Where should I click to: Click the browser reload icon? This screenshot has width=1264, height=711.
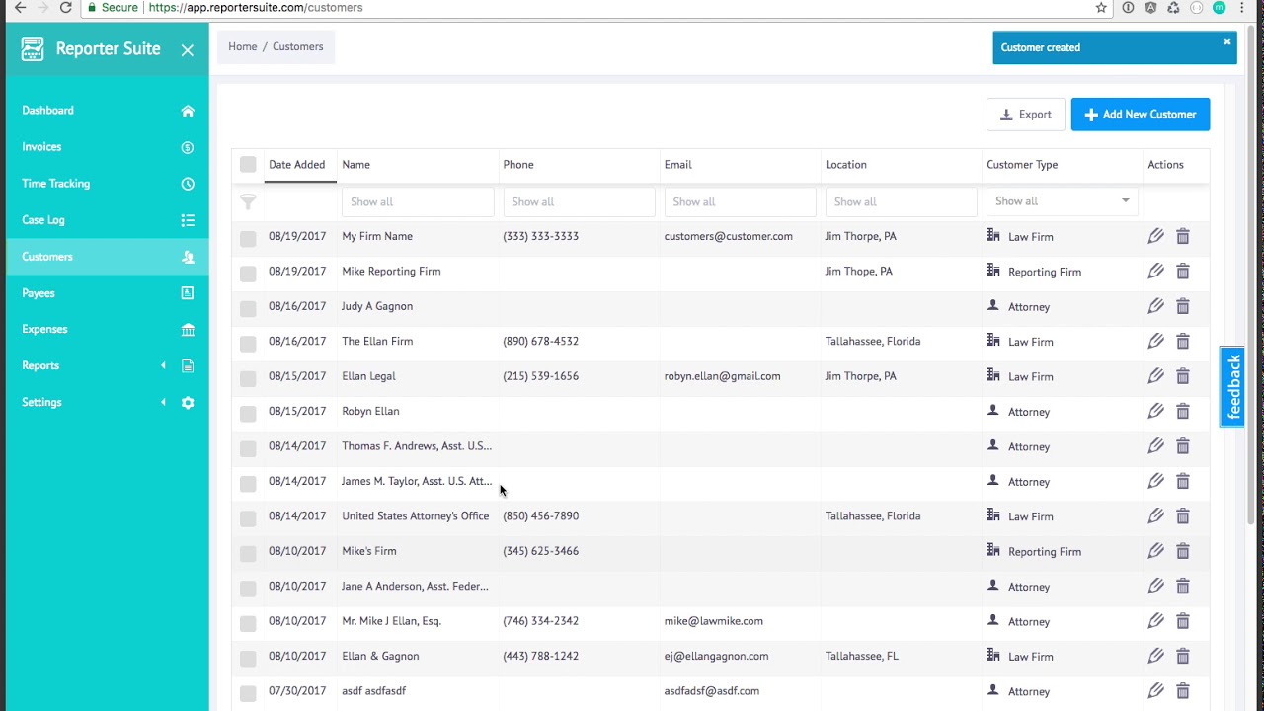(65, 8)
